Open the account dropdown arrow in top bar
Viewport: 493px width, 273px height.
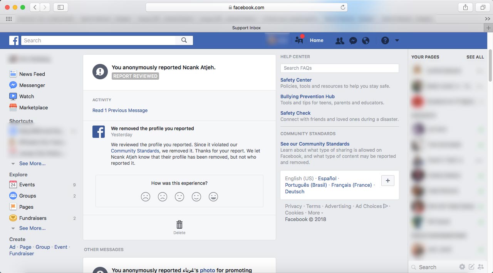click(x=397, y=40)
